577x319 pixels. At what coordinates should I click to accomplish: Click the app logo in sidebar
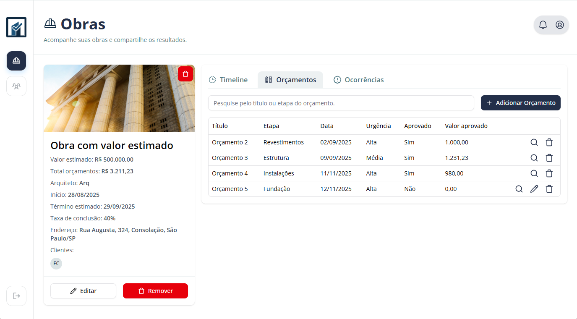click(16, 27)
